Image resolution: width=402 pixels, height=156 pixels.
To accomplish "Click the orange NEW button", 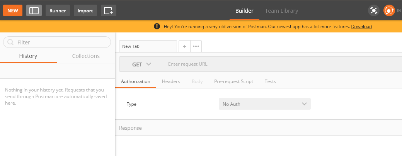I will coord(13,10).
